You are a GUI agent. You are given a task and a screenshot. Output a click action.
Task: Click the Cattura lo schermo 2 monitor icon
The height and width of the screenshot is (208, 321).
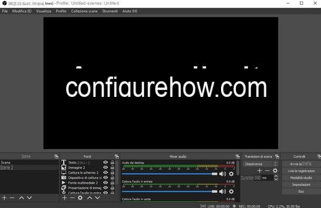tap(64, 173)
